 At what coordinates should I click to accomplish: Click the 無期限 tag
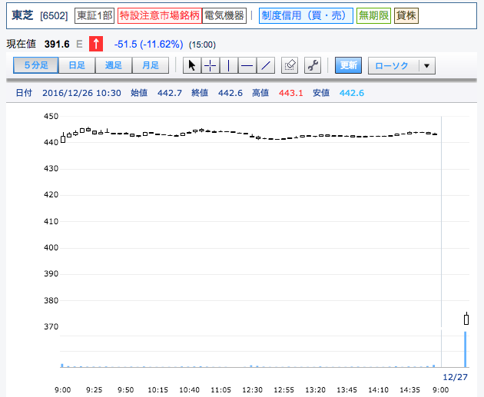click(373, 15)
